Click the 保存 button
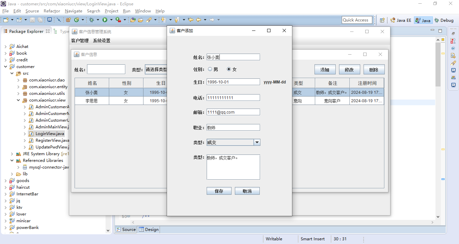The width and height of the screenshot is (459, 244). click(x=219, y=191)
